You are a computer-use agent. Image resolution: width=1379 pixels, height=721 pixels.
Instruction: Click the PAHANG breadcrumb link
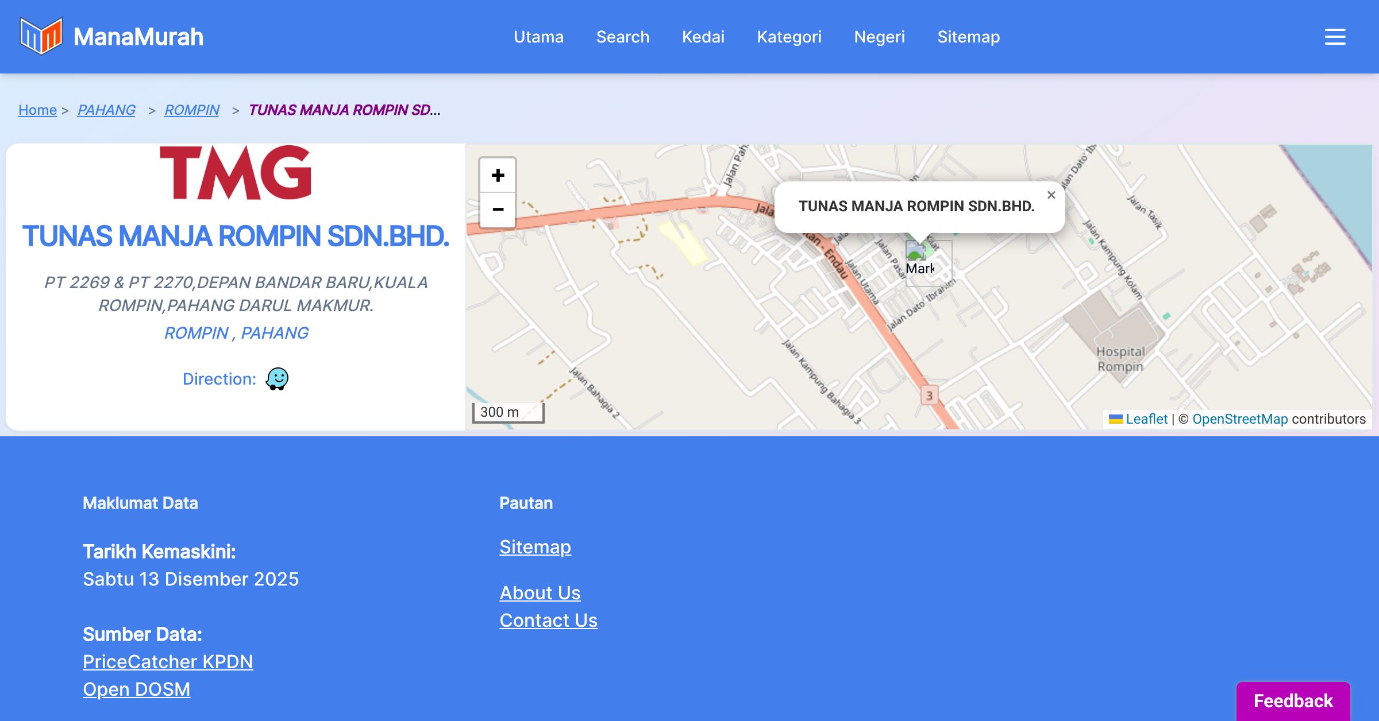106,110
